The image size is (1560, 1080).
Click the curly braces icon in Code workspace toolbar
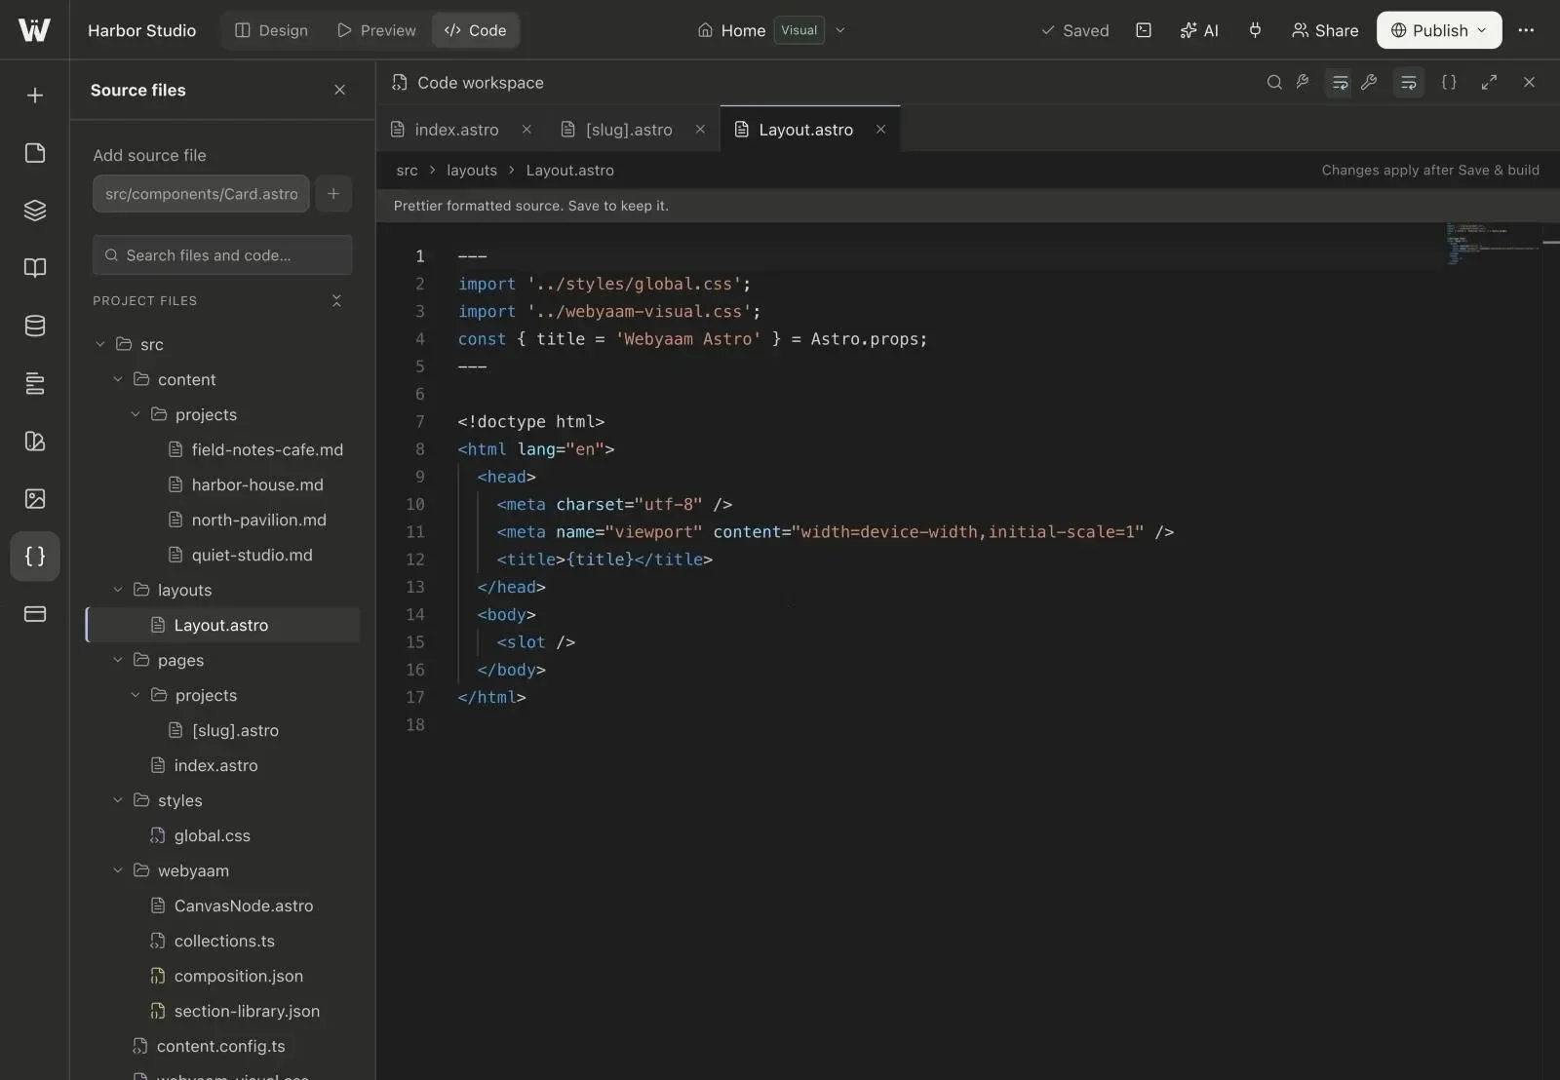[x=1449, y=83]
